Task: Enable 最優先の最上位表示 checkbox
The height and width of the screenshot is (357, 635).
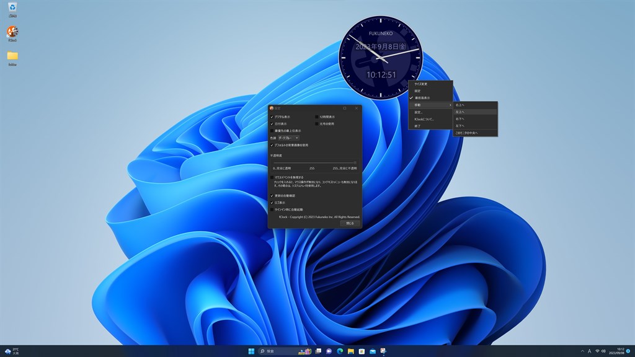Action: tap(272, 131)
